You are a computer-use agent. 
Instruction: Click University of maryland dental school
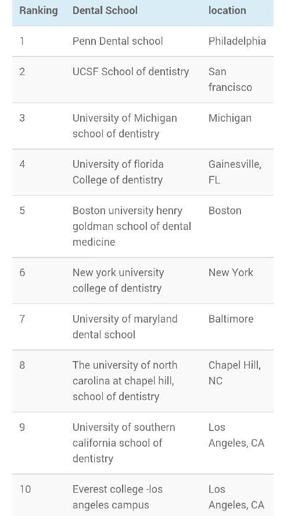125,327
